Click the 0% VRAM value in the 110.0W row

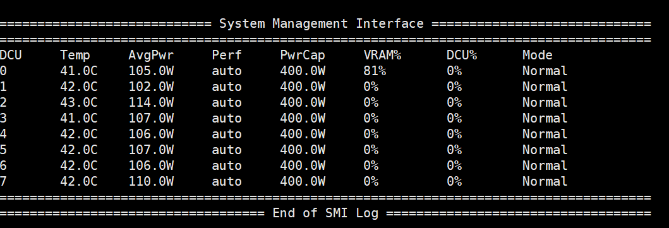371,181
